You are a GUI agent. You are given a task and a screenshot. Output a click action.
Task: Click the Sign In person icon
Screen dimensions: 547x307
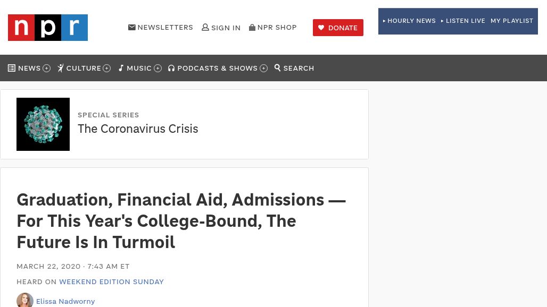point(205,28)
